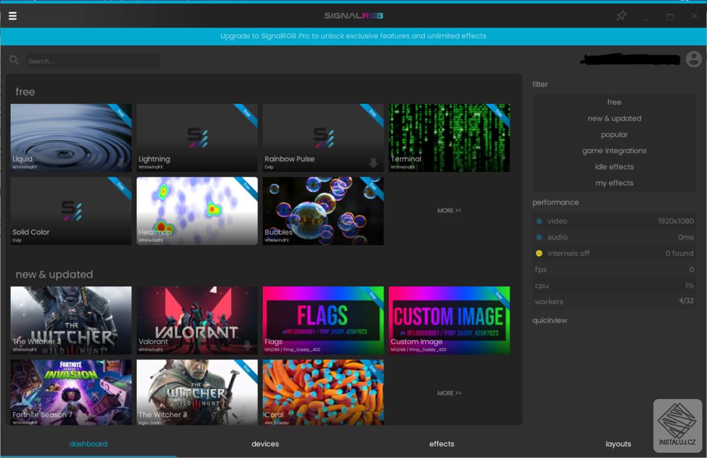The width and height of the screenshot is (707, 458).
Task: Open The Witcher 3 effect by Ngoc Doan
Action: click(x=197, y=393)
